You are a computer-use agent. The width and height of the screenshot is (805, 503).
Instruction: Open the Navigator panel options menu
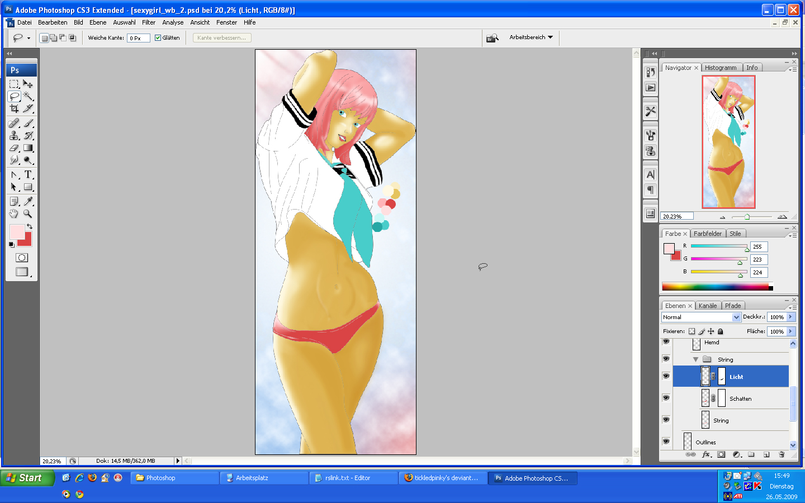pos(793,69)
